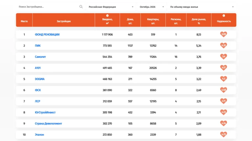Click reliability heart for ФОНД РЕНОВАЦИИ

223,34
